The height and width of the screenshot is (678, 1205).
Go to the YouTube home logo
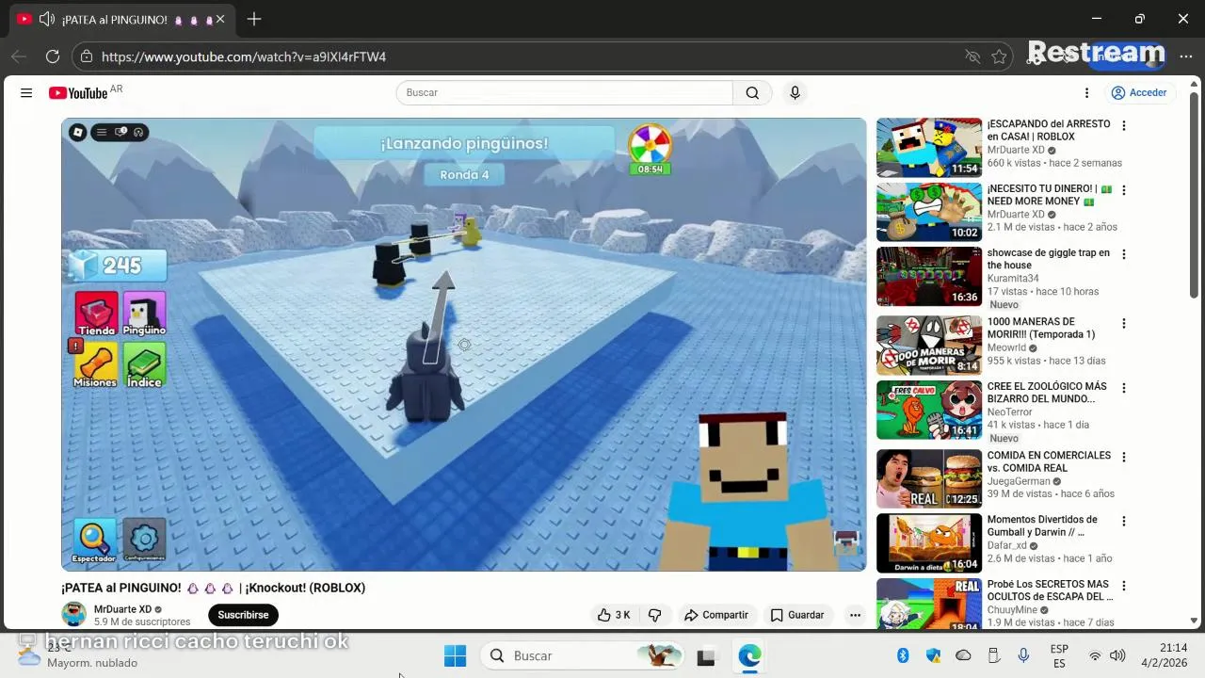[x=79, y=92]
